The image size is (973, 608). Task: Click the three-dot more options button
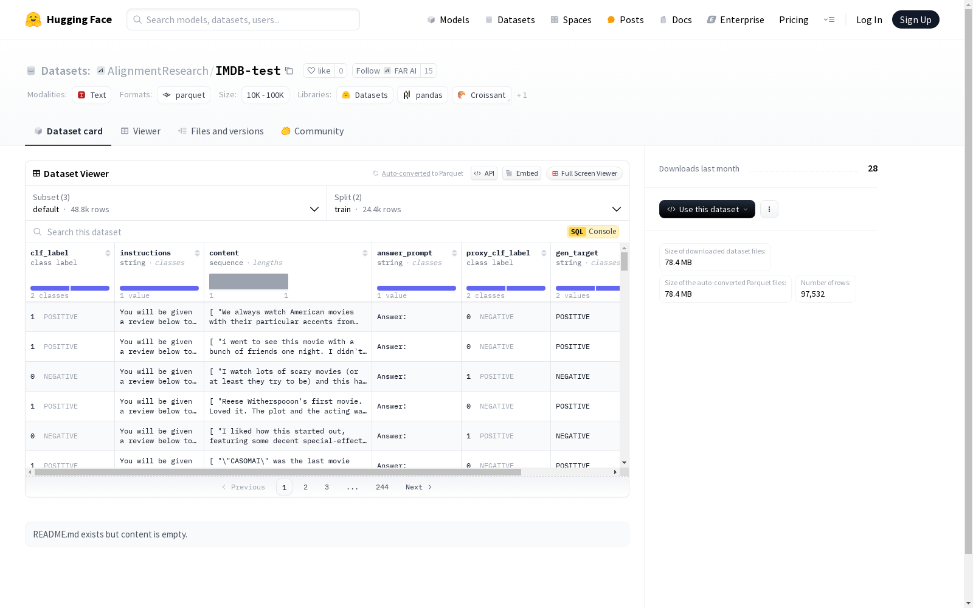[x=769, y=209]
